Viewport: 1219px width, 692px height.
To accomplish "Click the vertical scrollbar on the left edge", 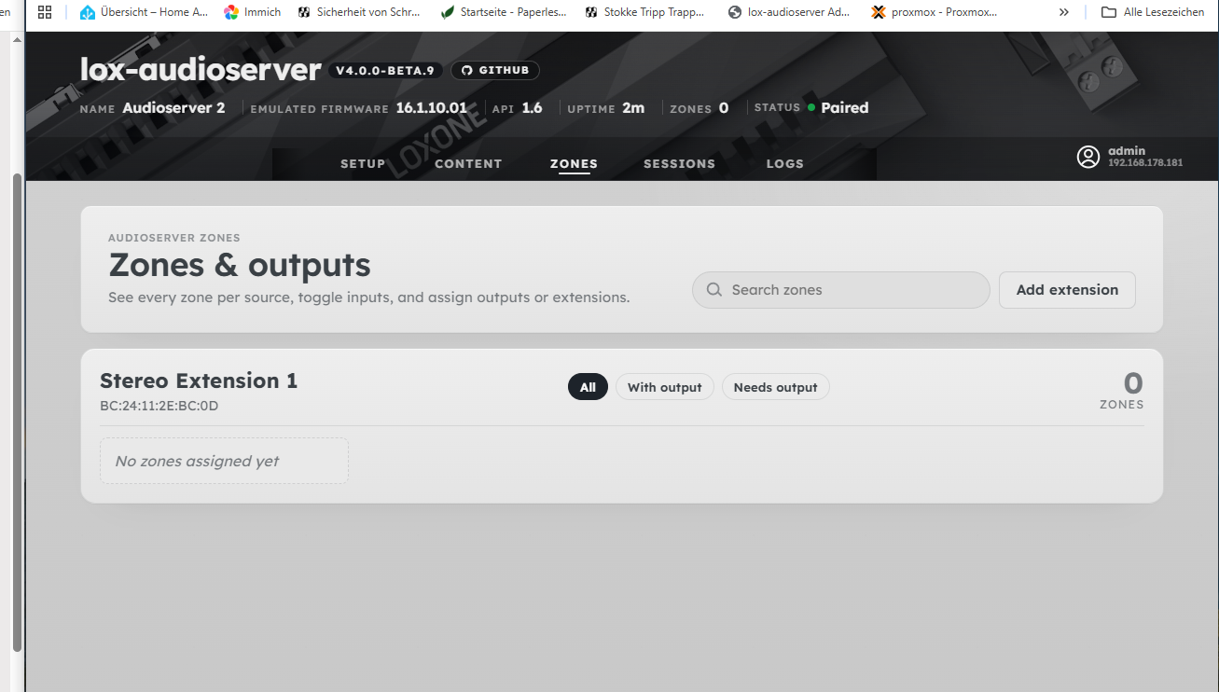I will coord(16,410).
